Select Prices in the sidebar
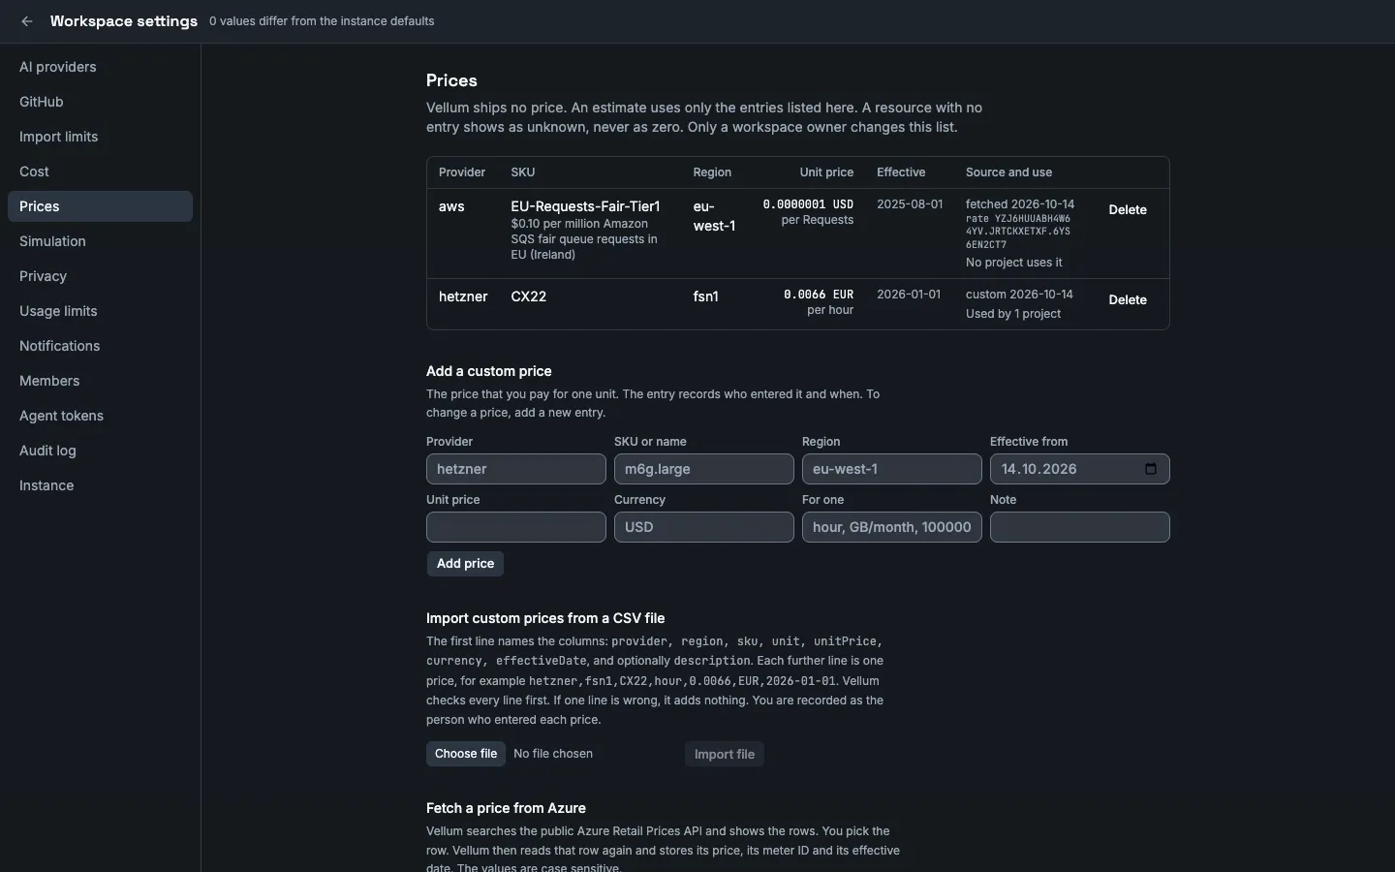The width and height of the screenshot is (1395, 872). (x=100, y=206)
